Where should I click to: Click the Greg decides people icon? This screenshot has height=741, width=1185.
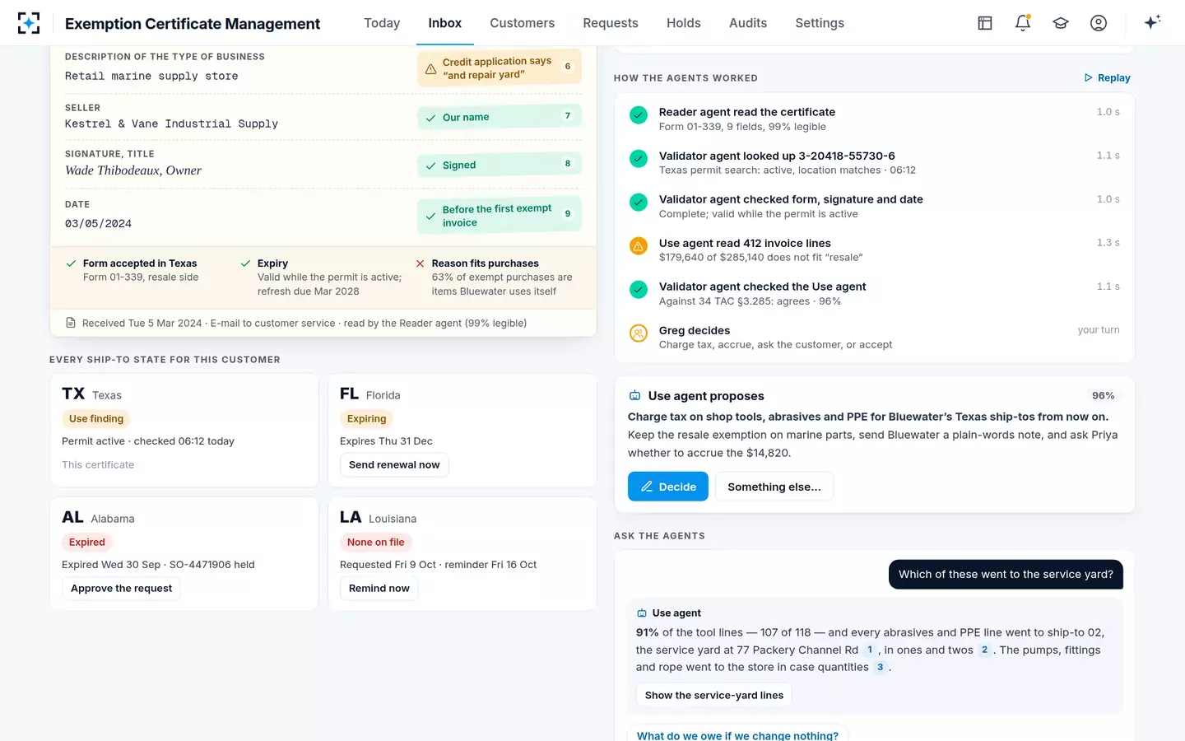tap(639, 333)
